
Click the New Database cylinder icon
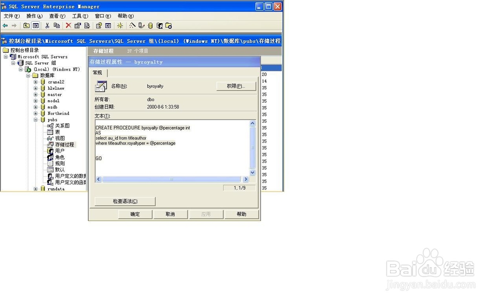(150, 26)
